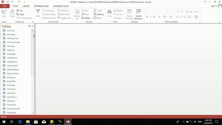
Task: Align text center
Action: (181, 17)
